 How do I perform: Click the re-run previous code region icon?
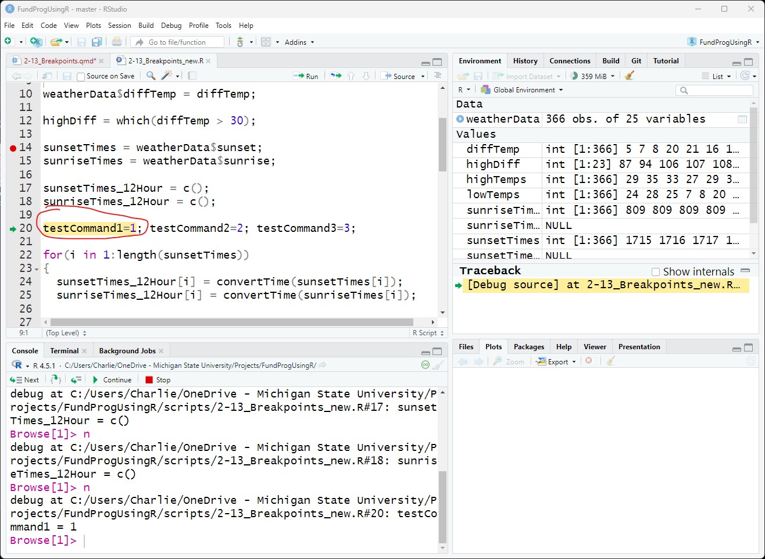(x=336, y=76)
